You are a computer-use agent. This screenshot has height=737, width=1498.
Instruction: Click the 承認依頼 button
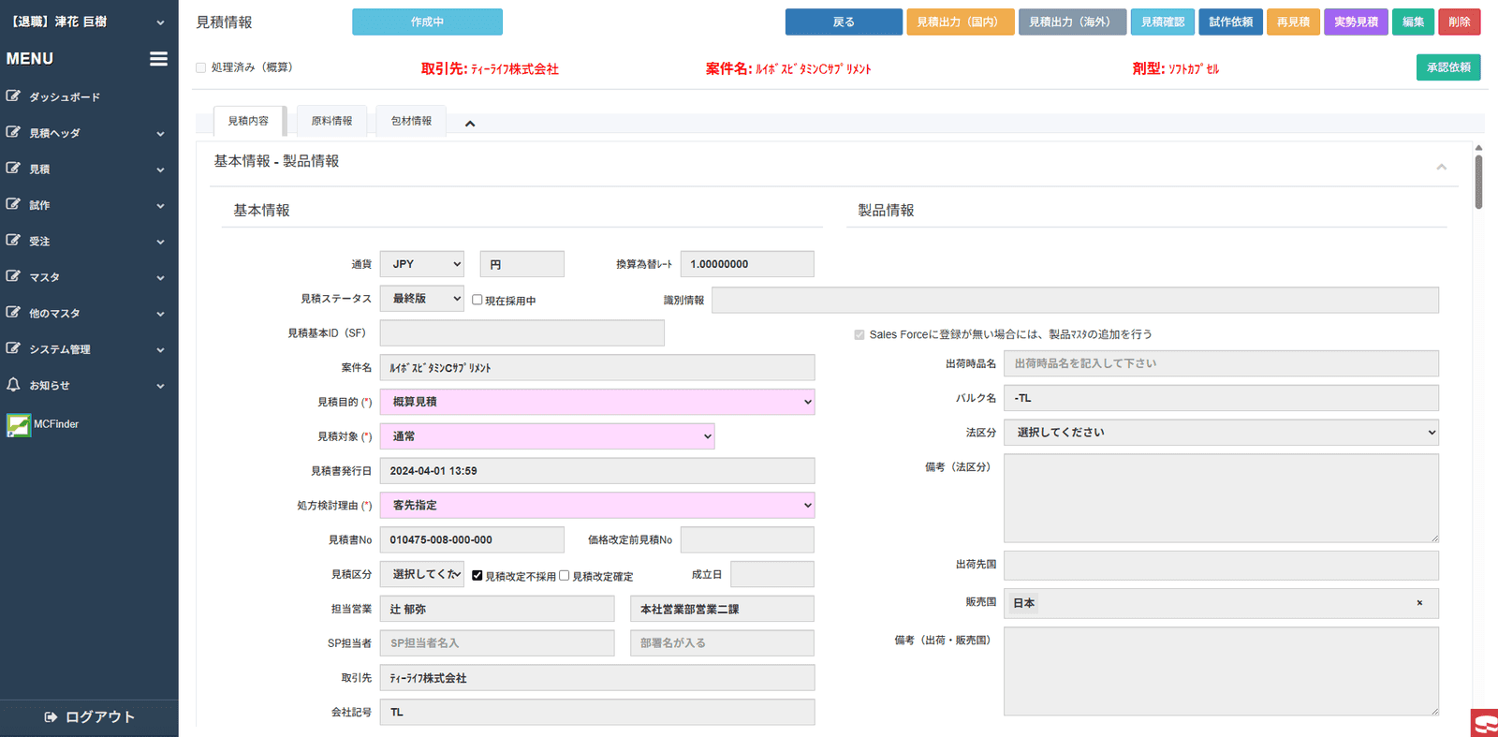click(1448, 67)
